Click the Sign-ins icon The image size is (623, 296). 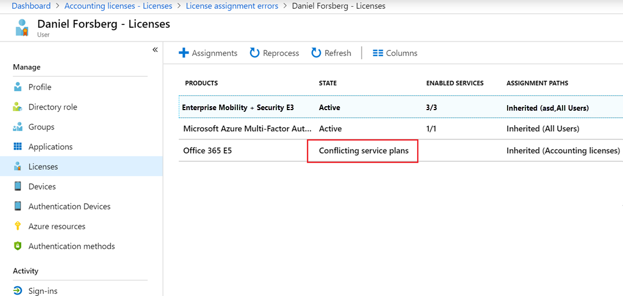pyautogui.click(x=18, y=290)
